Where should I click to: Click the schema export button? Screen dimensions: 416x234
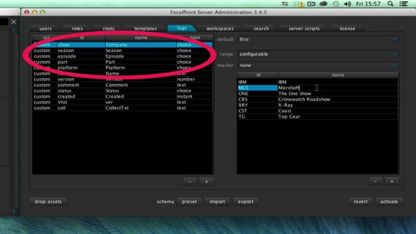click(x=246, y=201)
